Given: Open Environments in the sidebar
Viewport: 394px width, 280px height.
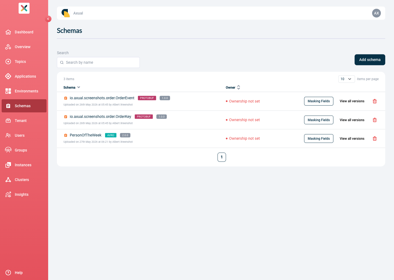Looking at the screenshot, I should [24, 91].
